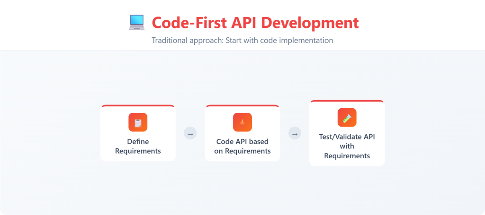Select the "Define Requirements" label text
The width and height of the screenshot is (485, 215).
click(138, 146)
